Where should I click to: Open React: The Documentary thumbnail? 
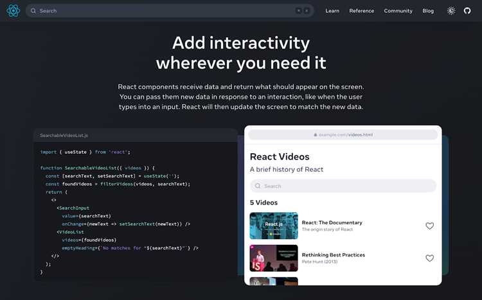(274, 226)
